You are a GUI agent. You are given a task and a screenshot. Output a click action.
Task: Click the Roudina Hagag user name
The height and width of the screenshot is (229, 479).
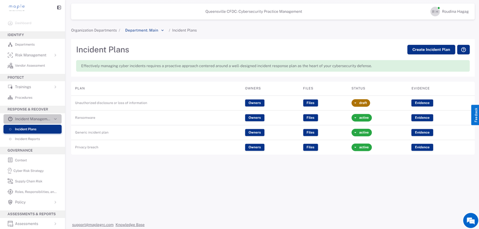[455, 12]
